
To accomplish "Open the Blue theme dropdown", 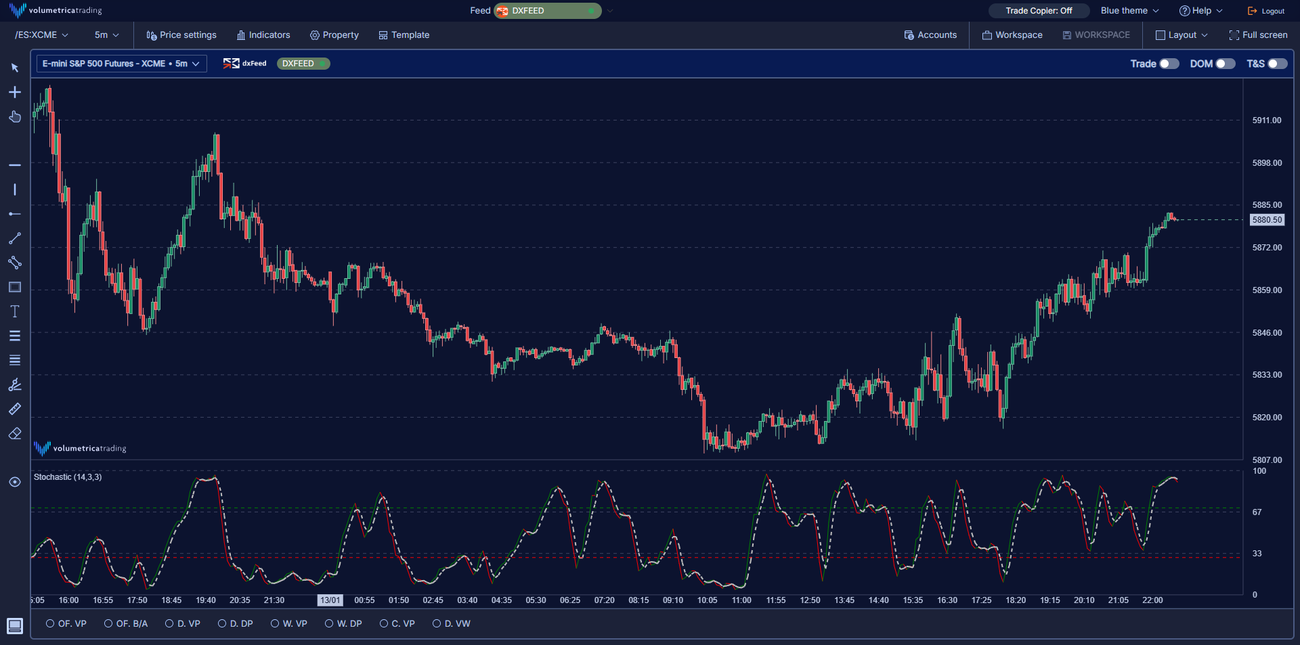I will tap(1130, 11).
